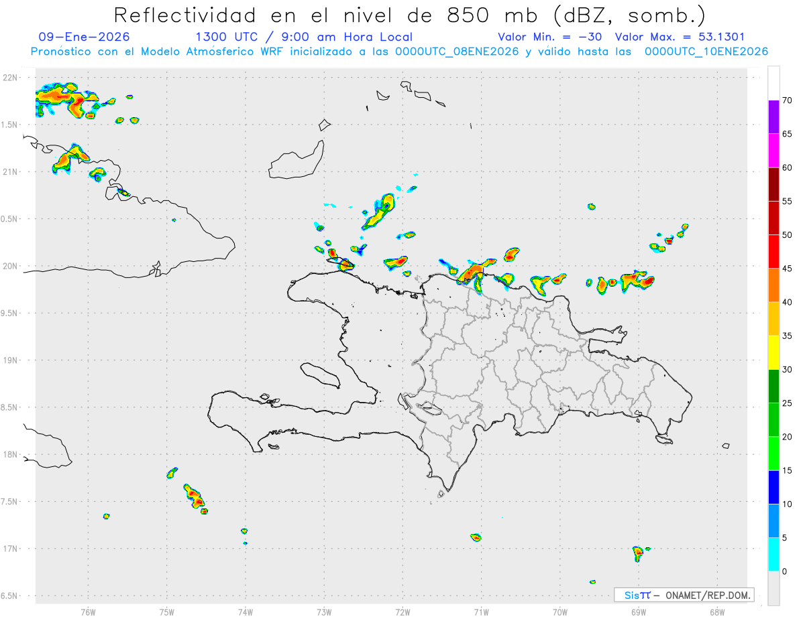Select the colorbar value '15'

pos(787,470)
